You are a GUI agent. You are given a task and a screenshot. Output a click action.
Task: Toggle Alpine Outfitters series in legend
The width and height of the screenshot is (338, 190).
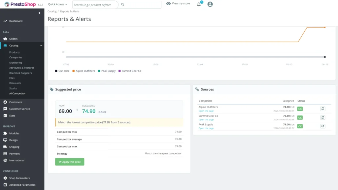click(x=84, y=71)
